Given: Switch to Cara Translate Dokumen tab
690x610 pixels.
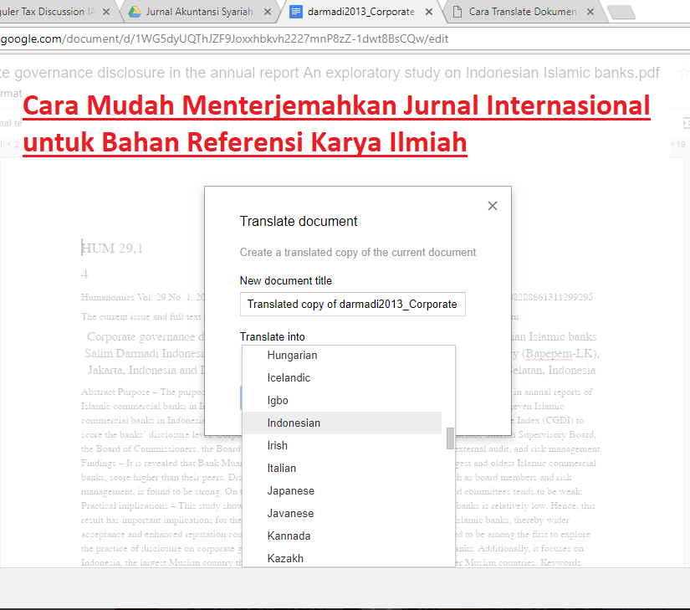Looking at the screenshot, I should (523, 12).
